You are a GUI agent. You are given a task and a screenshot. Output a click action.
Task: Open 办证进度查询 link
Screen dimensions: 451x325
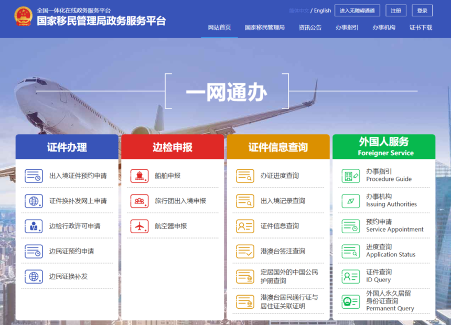(x=280, y=176)
